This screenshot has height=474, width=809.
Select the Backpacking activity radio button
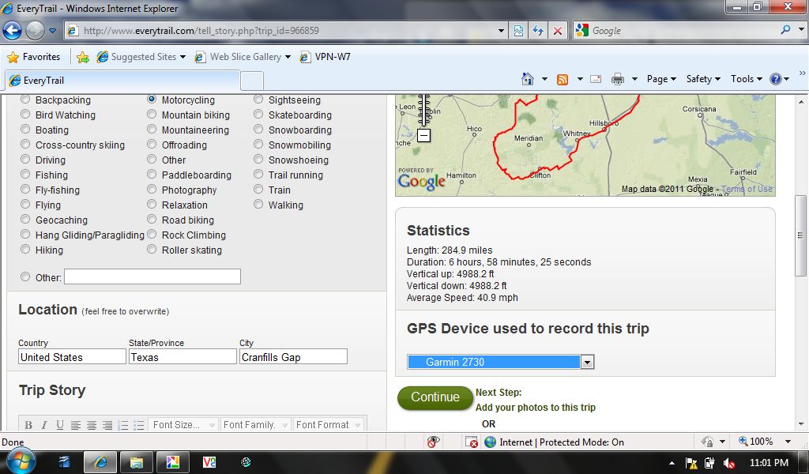[25, 100]
